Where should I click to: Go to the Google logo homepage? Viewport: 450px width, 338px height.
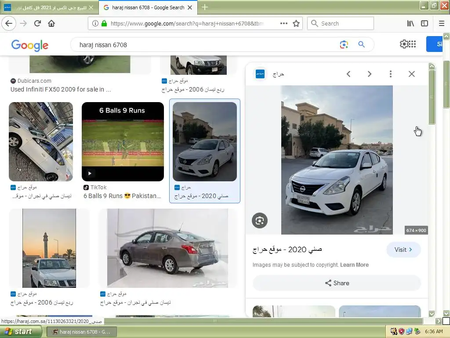tap(30, 45)
